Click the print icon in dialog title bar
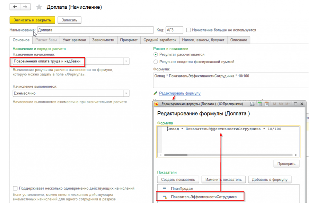 (252, 104)
